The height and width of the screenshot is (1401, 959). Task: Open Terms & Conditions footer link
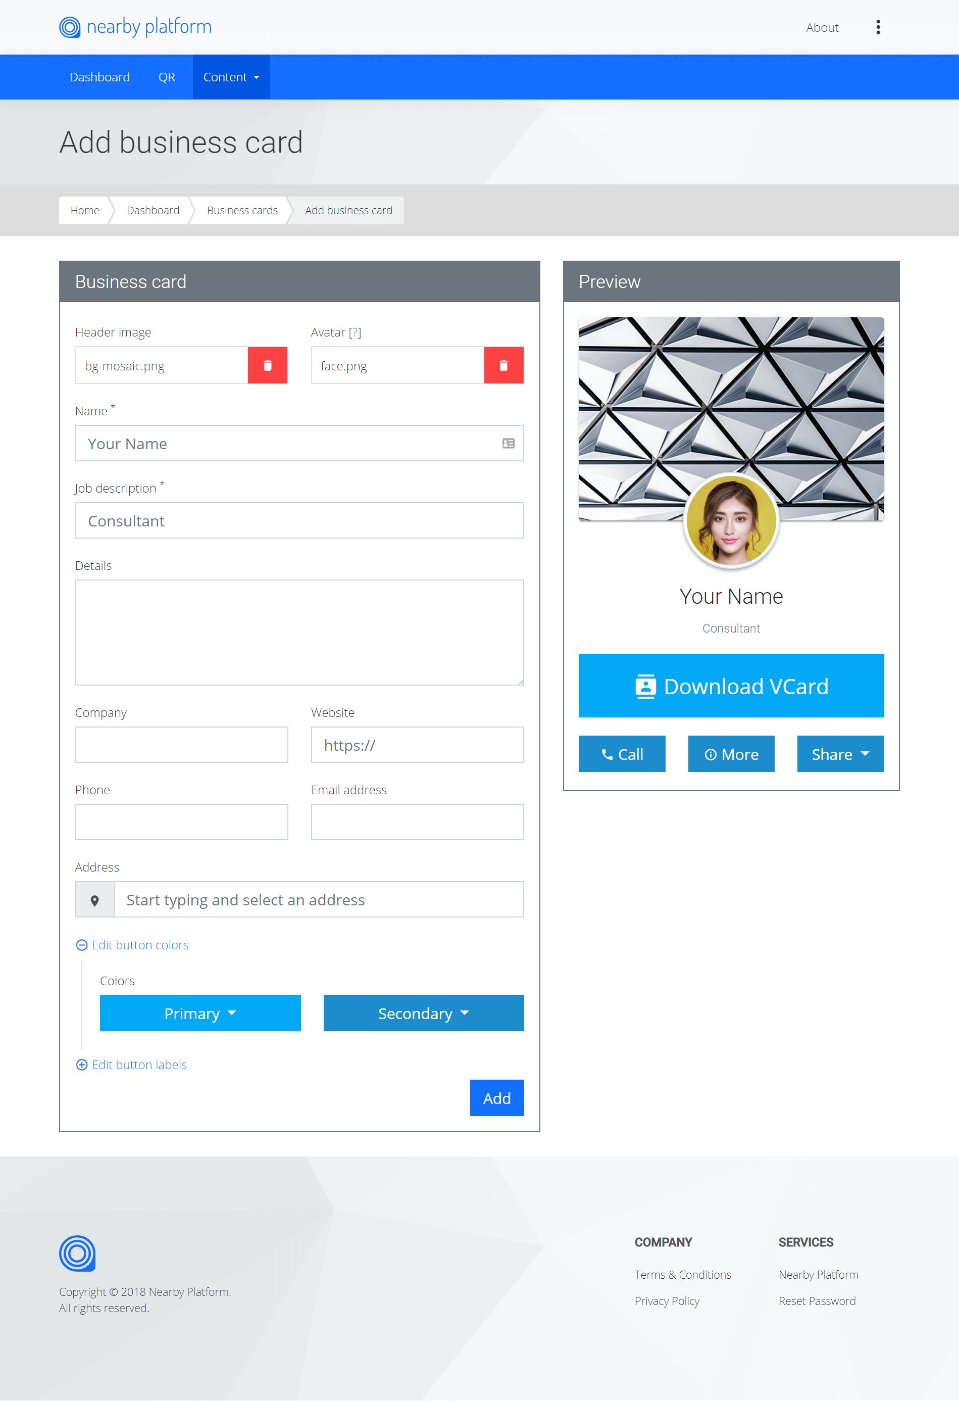[x=682, y=1275]
